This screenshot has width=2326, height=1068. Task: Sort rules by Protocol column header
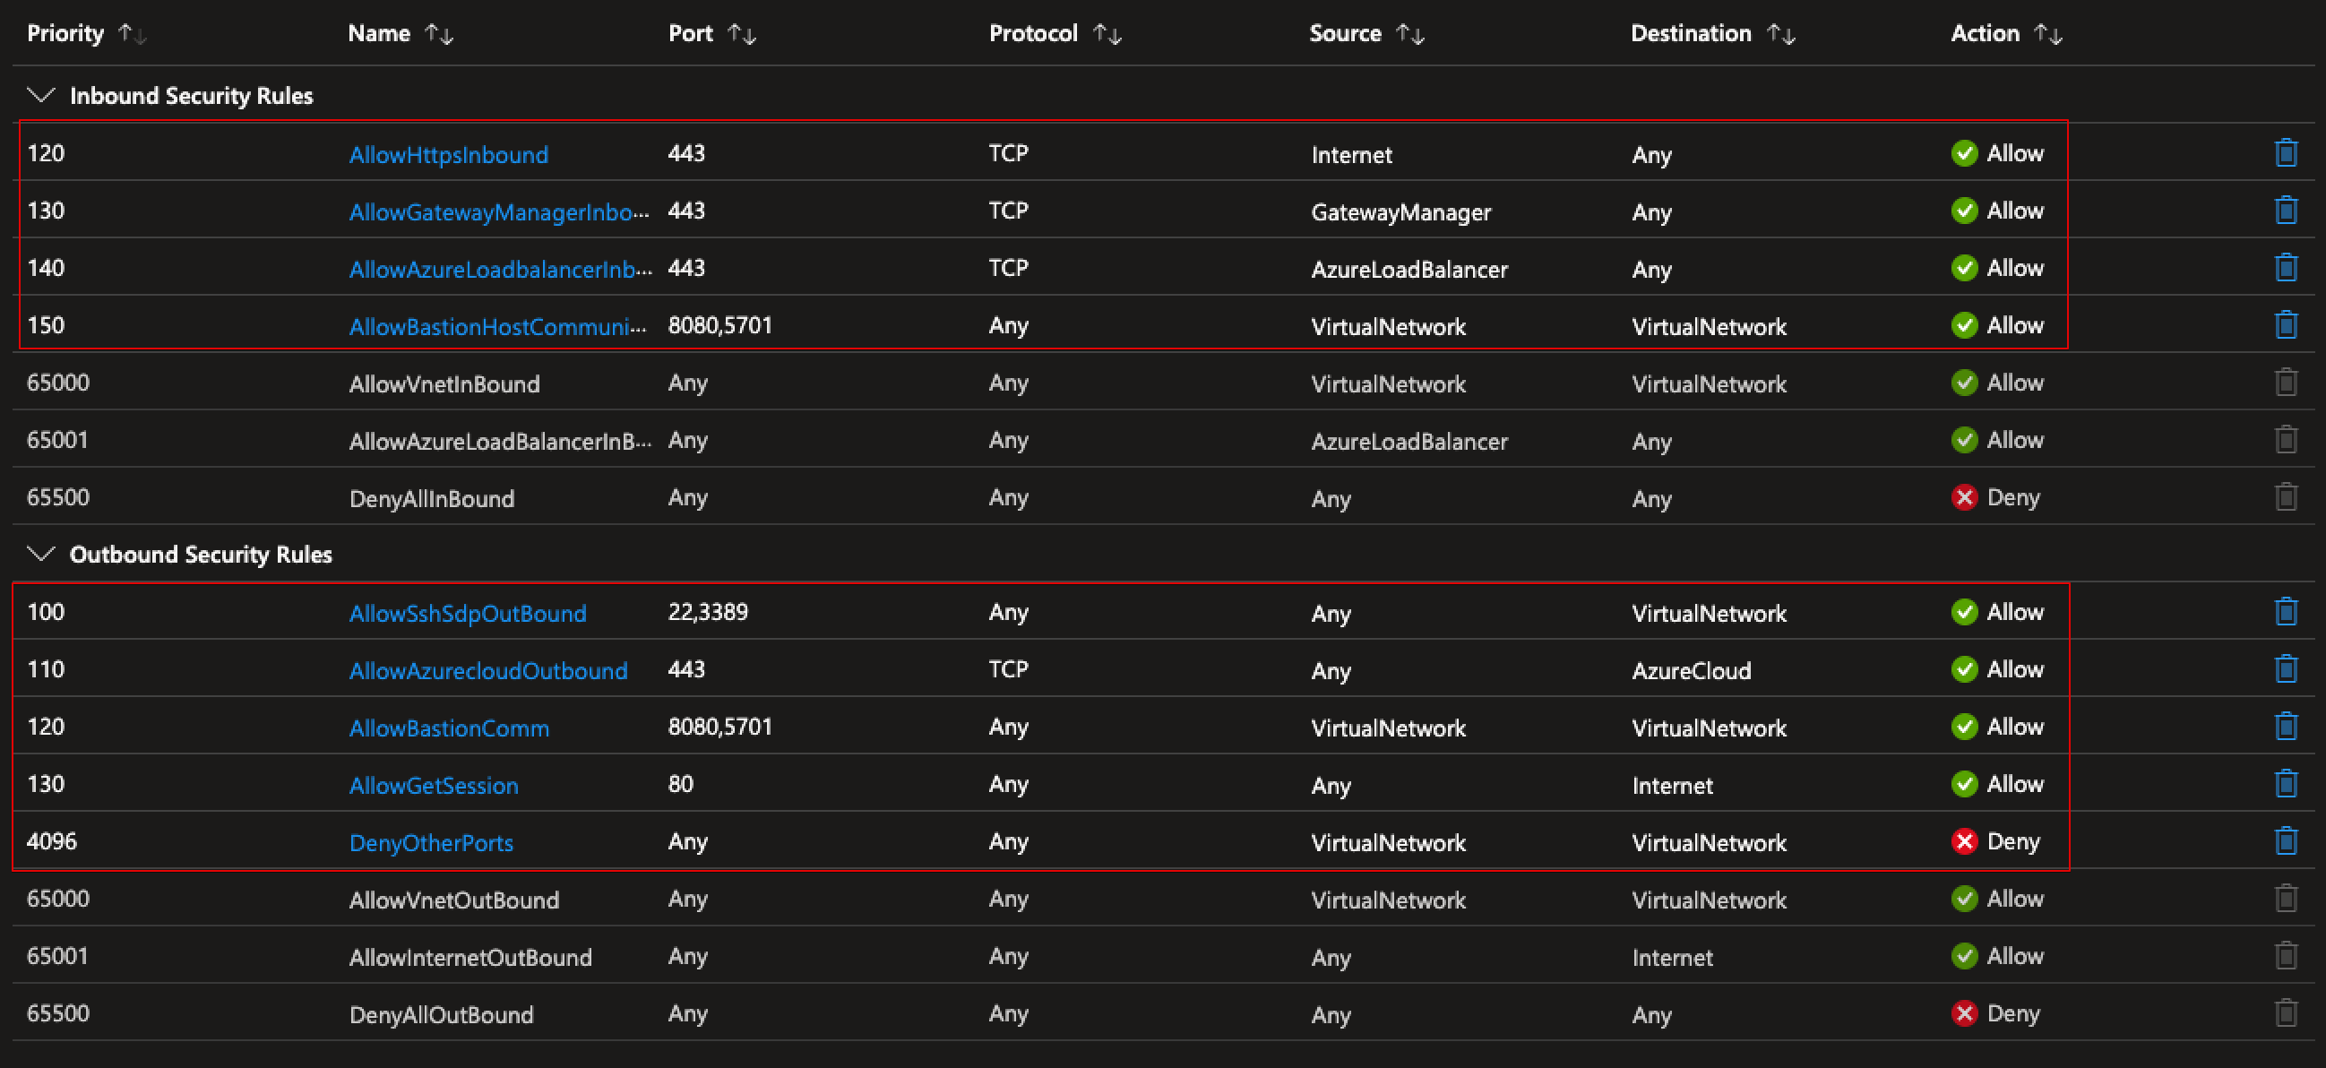coord(1107,34)
